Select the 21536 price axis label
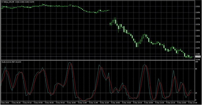 point(198,42)
